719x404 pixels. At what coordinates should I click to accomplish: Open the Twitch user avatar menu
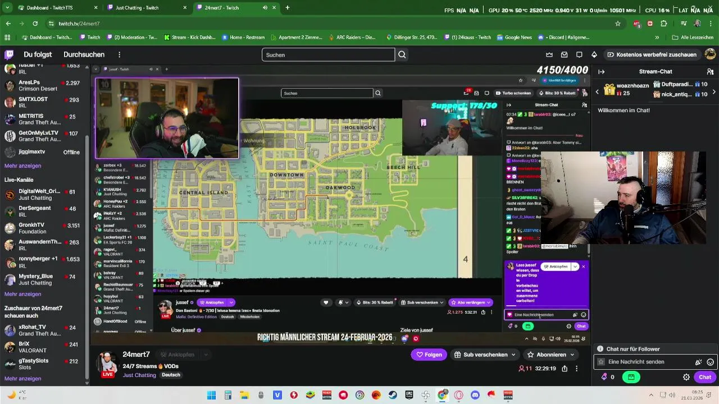coord(710,54)
